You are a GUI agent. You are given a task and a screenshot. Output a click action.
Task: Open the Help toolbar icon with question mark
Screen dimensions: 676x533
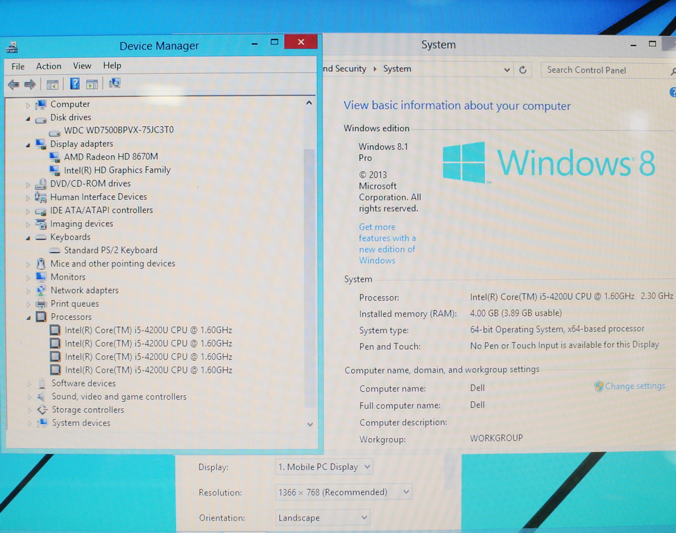[74, 84]
